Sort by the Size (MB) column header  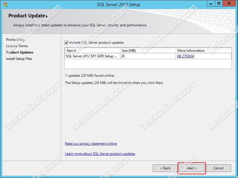(x=148, y=51)
